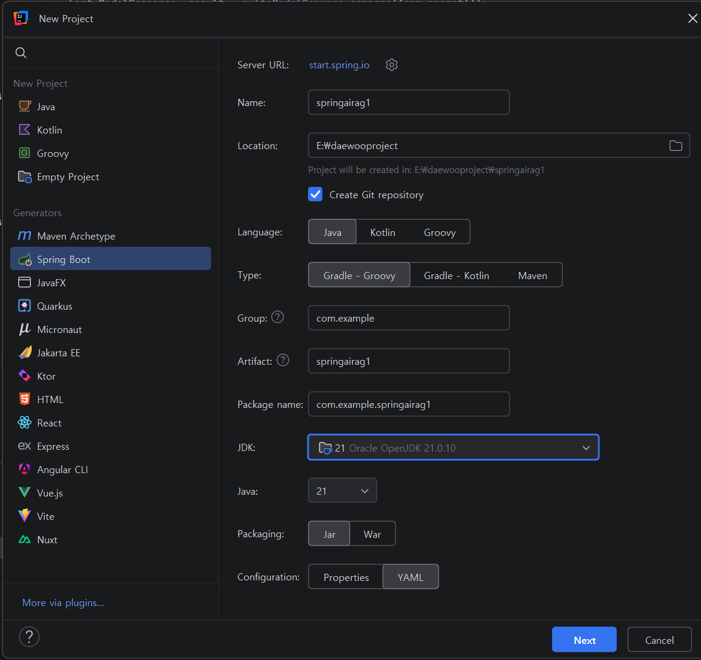Click the IntelliJ IDEA logo icon
Image resolution: width=701 pixels, height=660 pixels.
point(20,19)
